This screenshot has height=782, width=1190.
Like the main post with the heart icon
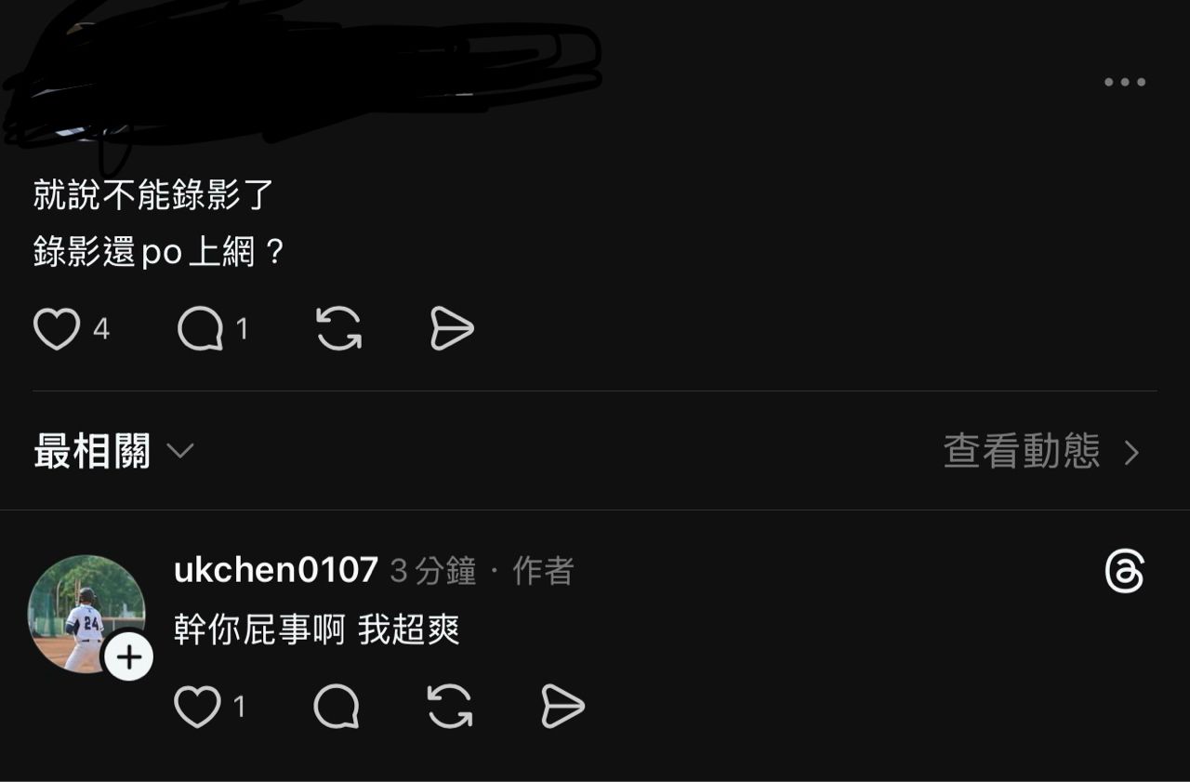click(57, 329)
